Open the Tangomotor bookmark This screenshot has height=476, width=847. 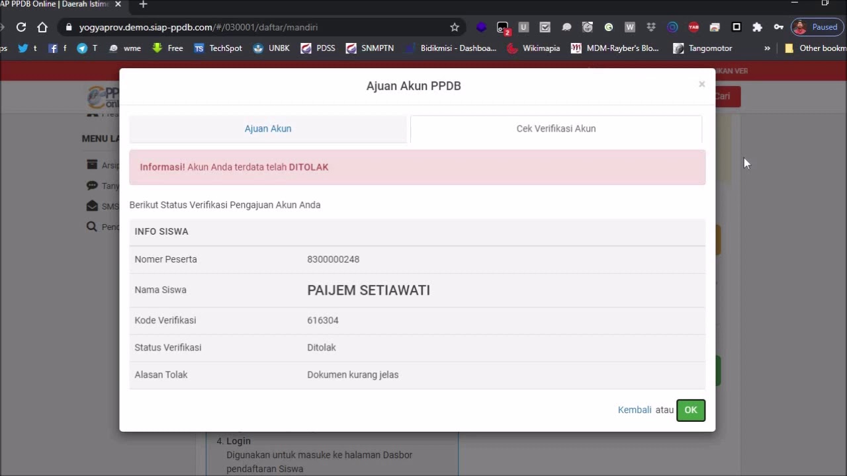pos(702,48)
